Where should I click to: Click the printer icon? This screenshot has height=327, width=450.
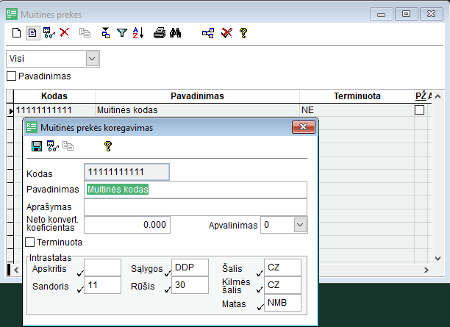(x=160, y=33)
